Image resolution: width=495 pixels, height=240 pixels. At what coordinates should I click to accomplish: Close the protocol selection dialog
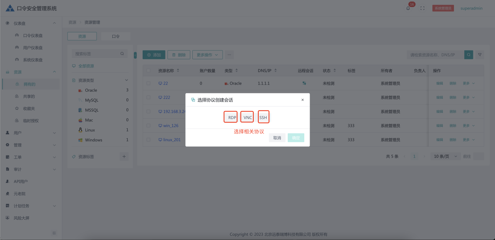302,100
